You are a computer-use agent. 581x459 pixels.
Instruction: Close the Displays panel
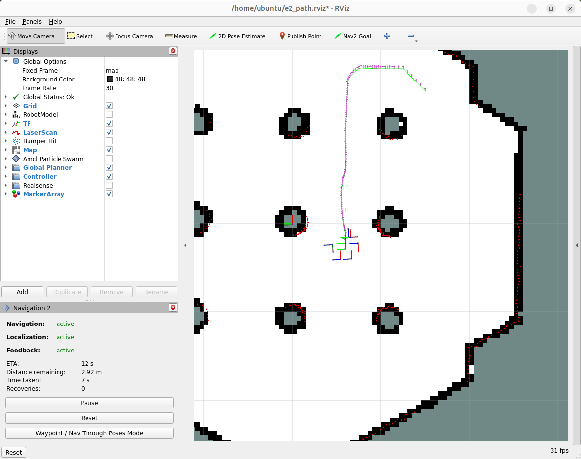pos(173,51)
